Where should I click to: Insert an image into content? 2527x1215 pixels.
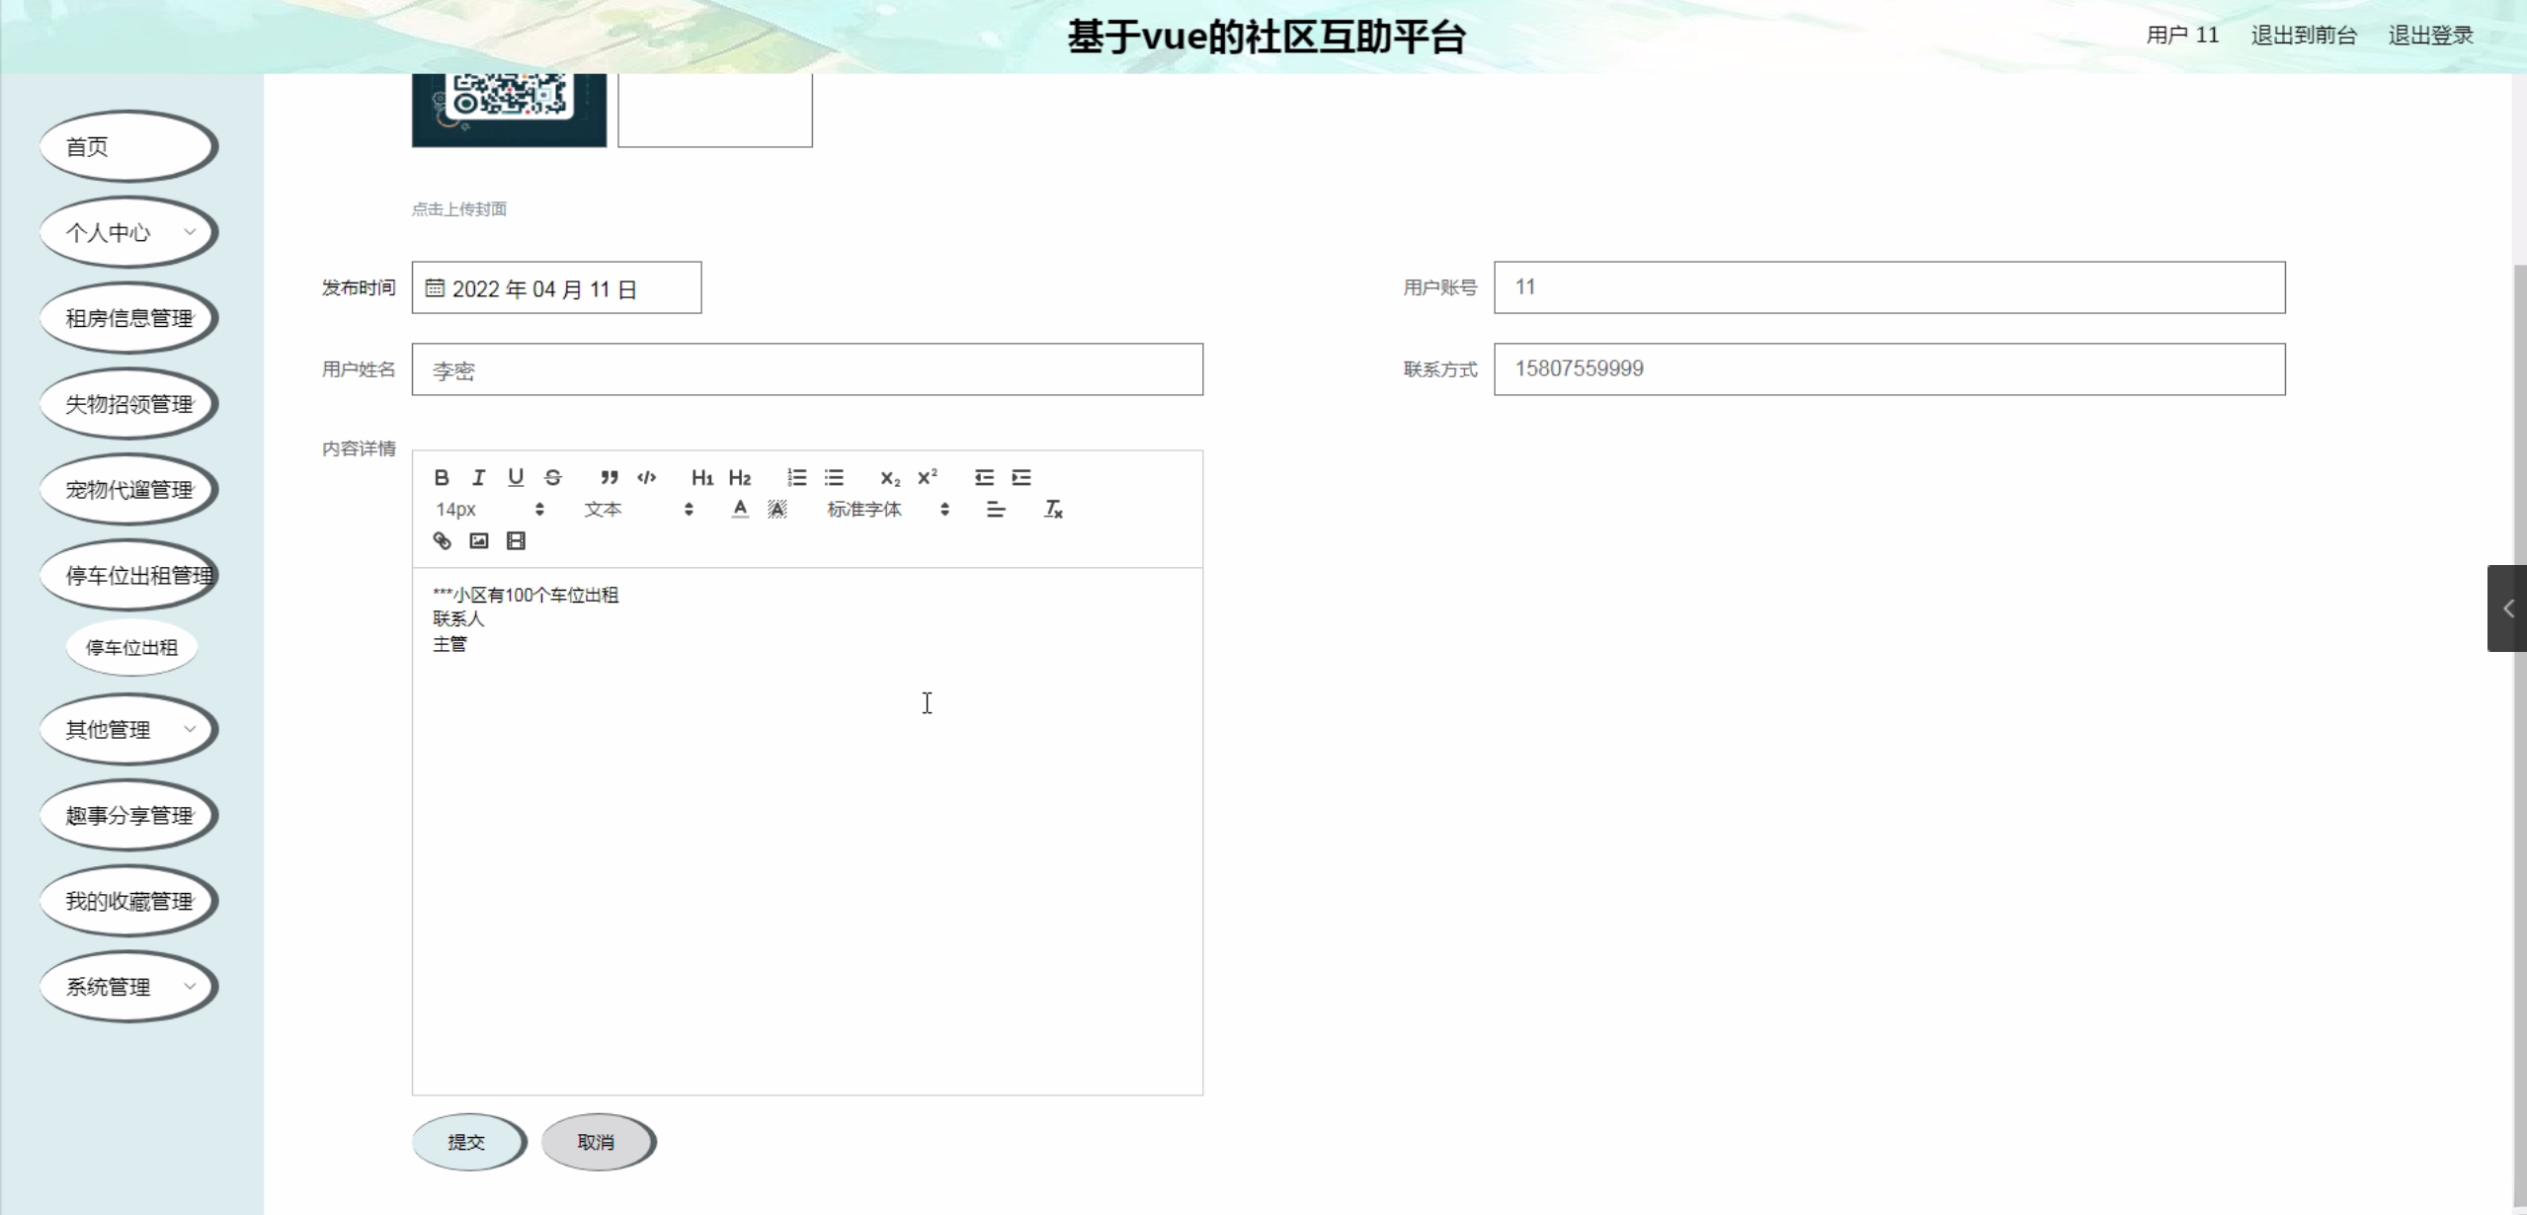(x=479, y=541)
